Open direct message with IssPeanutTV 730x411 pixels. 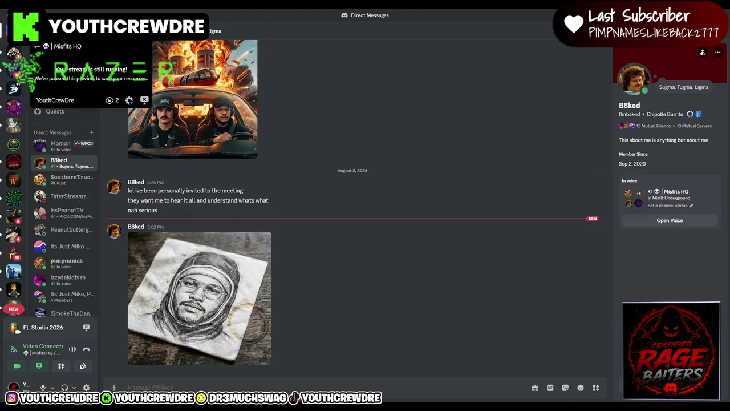pos(64,213)
